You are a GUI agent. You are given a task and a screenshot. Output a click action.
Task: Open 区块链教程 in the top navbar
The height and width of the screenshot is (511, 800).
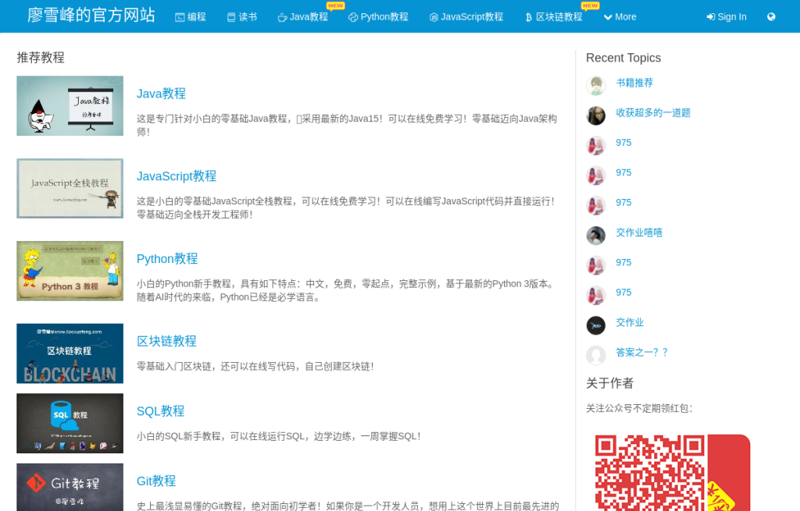pyautogui.click(x=553, y=16)
